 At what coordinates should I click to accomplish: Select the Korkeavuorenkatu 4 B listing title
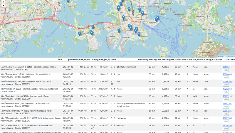28,68
